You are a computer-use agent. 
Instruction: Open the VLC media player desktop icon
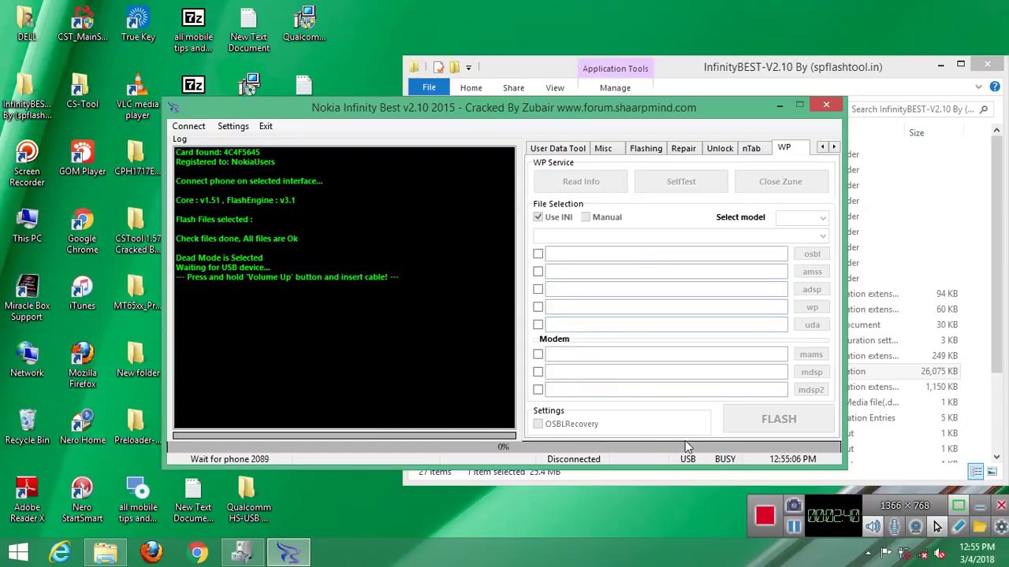point(137,97)
